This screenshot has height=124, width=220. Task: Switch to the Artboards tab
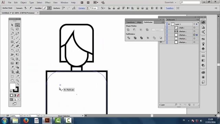tap(171, 20)
